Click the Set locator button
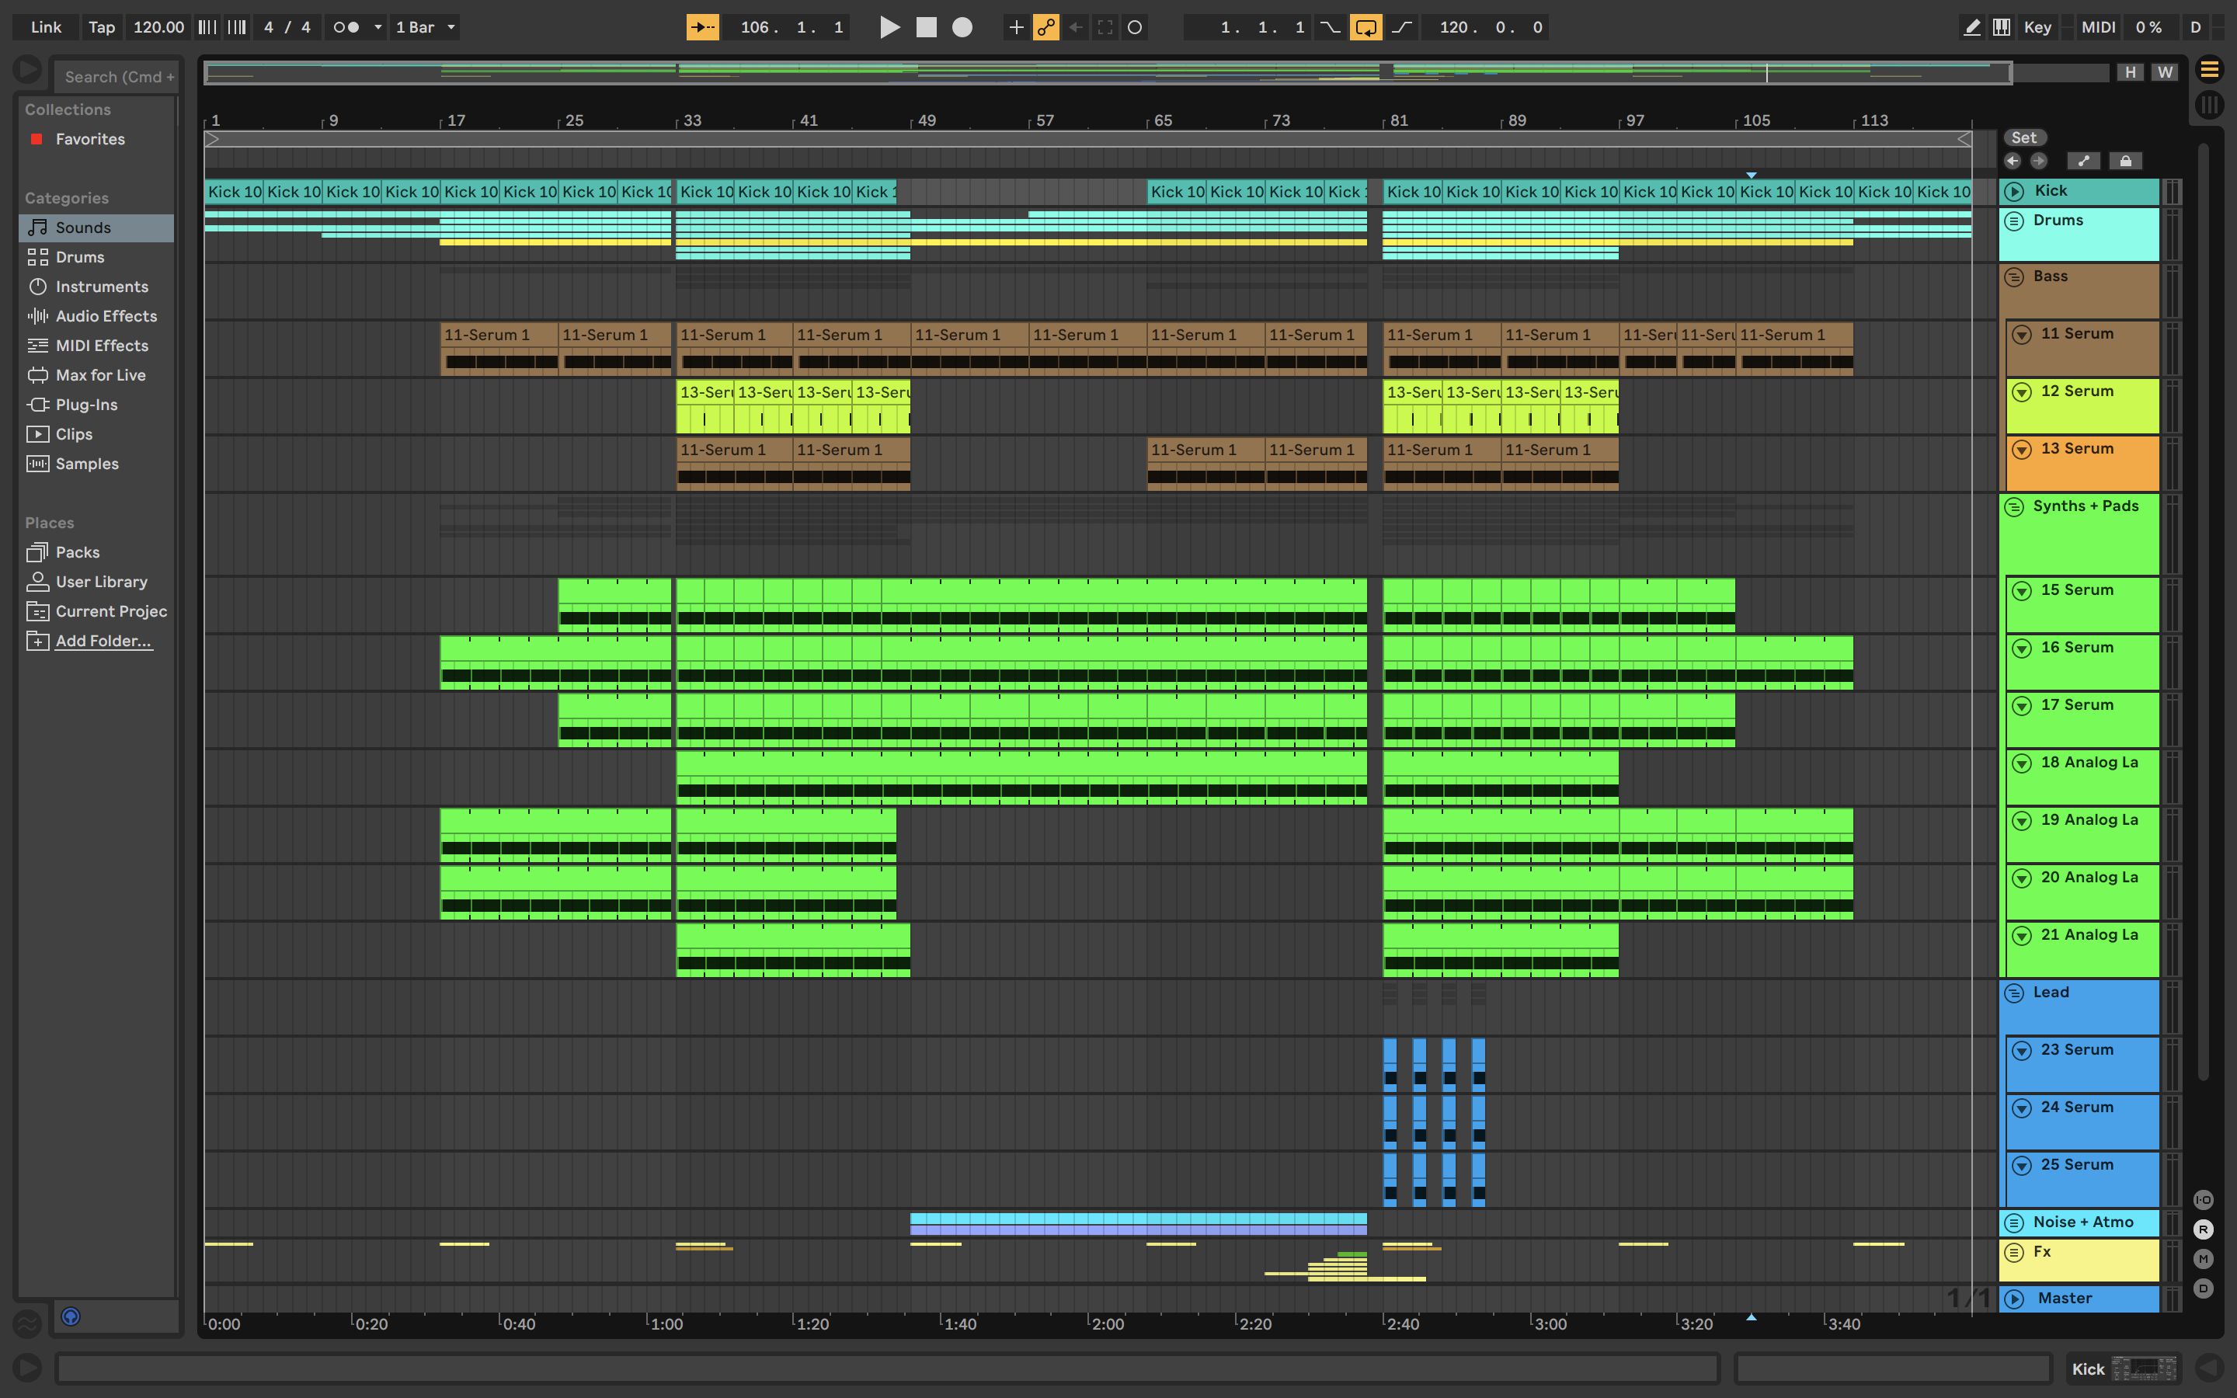2237x1398 pixels. tap(2023, 137)
